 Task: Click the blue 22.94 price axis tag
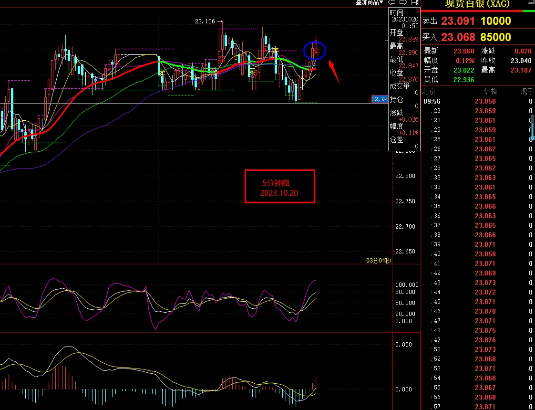[380, 99]
